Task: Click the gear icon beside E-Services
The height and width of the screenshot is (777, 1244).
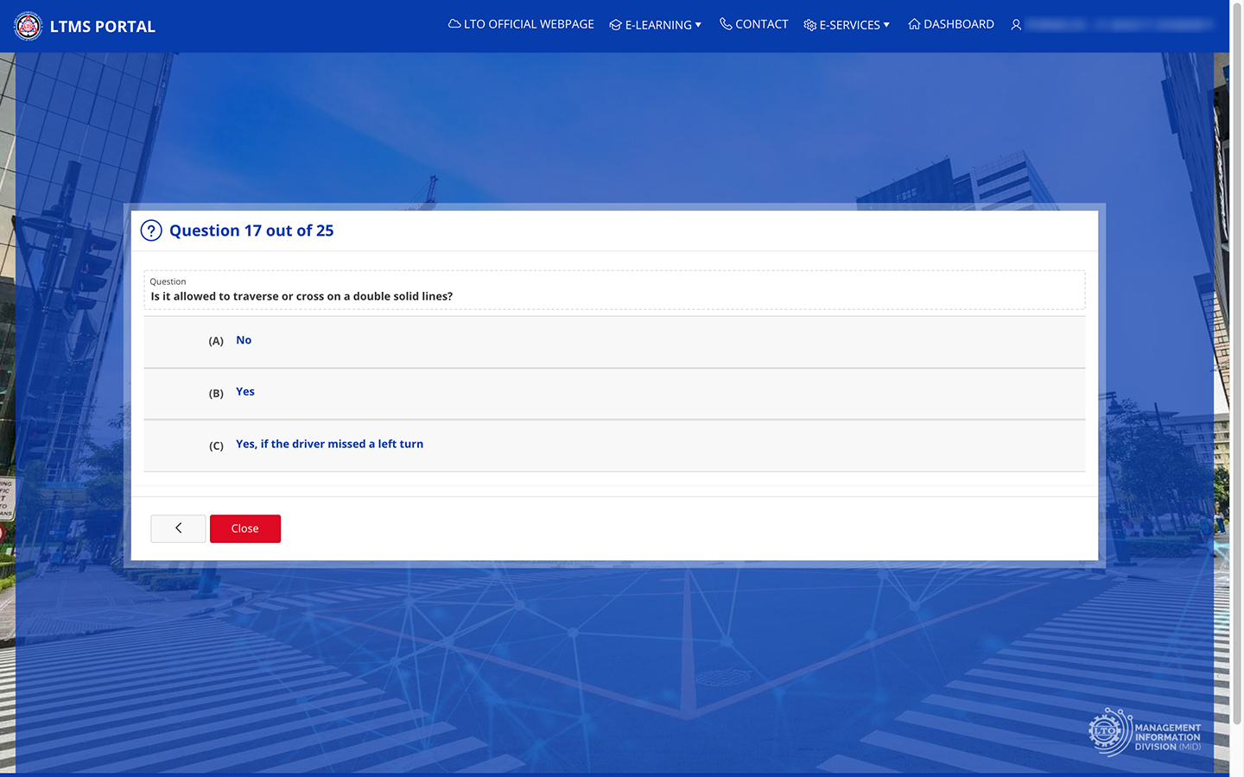Action: pyautogui.click(x=809, y=25)
